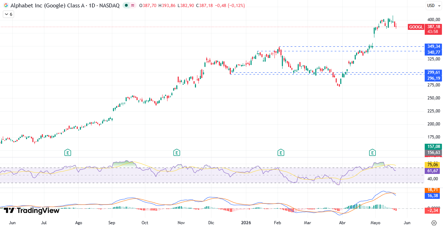Select the 296,19 blue price line label

click(433, 78)
